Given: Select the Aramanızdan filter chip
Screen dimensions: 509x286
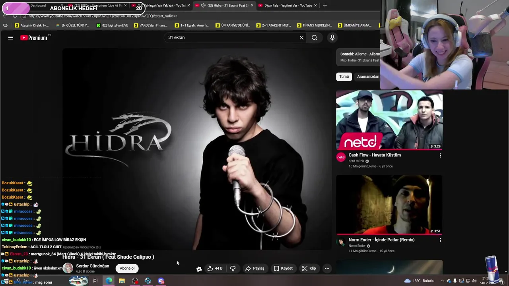Looking at the screenshot, I should [368, 77].
